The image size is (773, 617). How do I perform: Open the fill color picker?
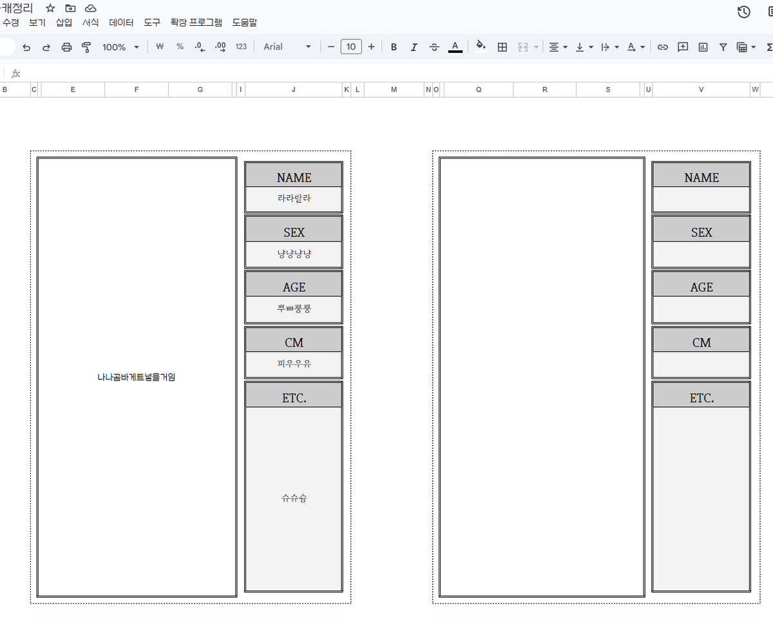[481, 47]
